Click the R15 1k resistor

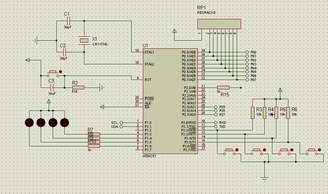[x=223, y=88]
